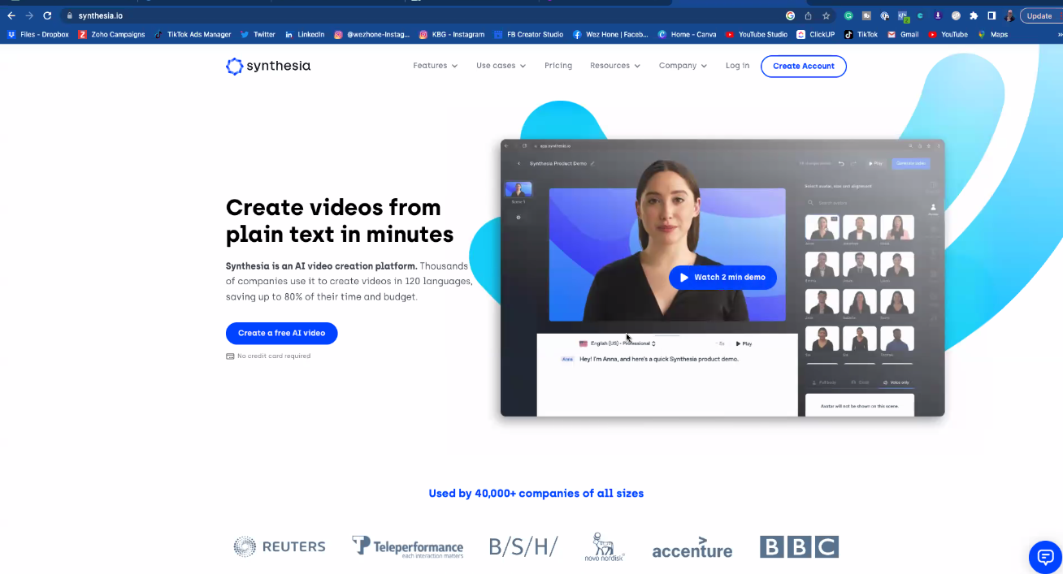Image resolution: width=1063 pixels, height=574 pixels.
Task: Open the live chat widget
Action: [x=1045, y=557]
